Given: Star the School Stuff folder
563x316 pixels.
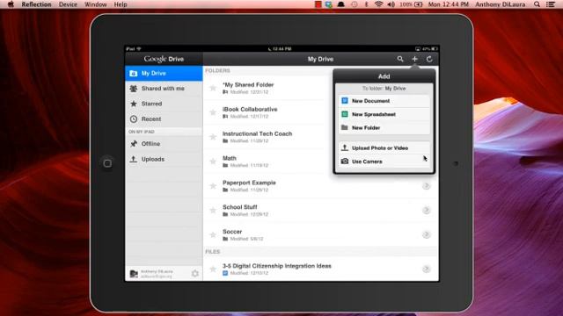Looking at the screenshot, I should (x=213, y=210).
